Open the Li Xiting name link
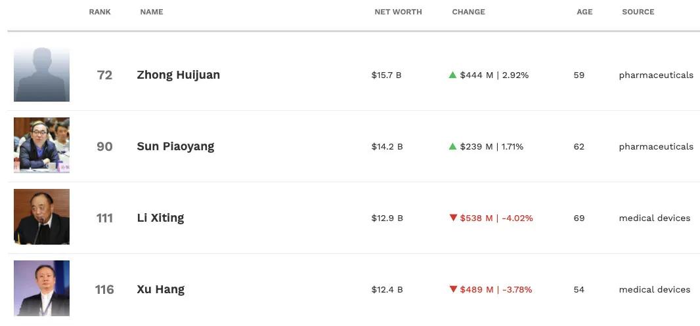Viewport: 700px width, 326px height. (x=160, y=218)
